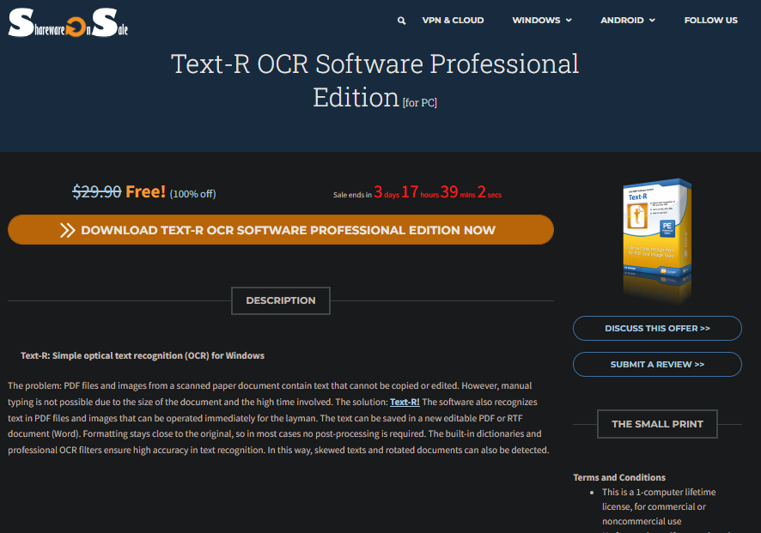
Task: Click the (100% off) discount text
Action: (x=192, y=194)
